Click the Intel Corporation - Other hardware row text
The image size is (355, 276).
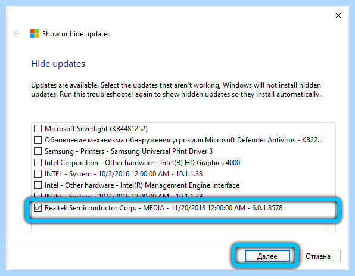click(x=142, y=163)
